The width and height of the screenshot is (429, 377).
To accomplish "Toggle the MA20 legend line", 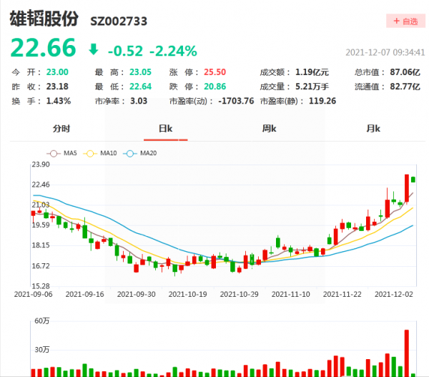I will (x=140, y=153).
